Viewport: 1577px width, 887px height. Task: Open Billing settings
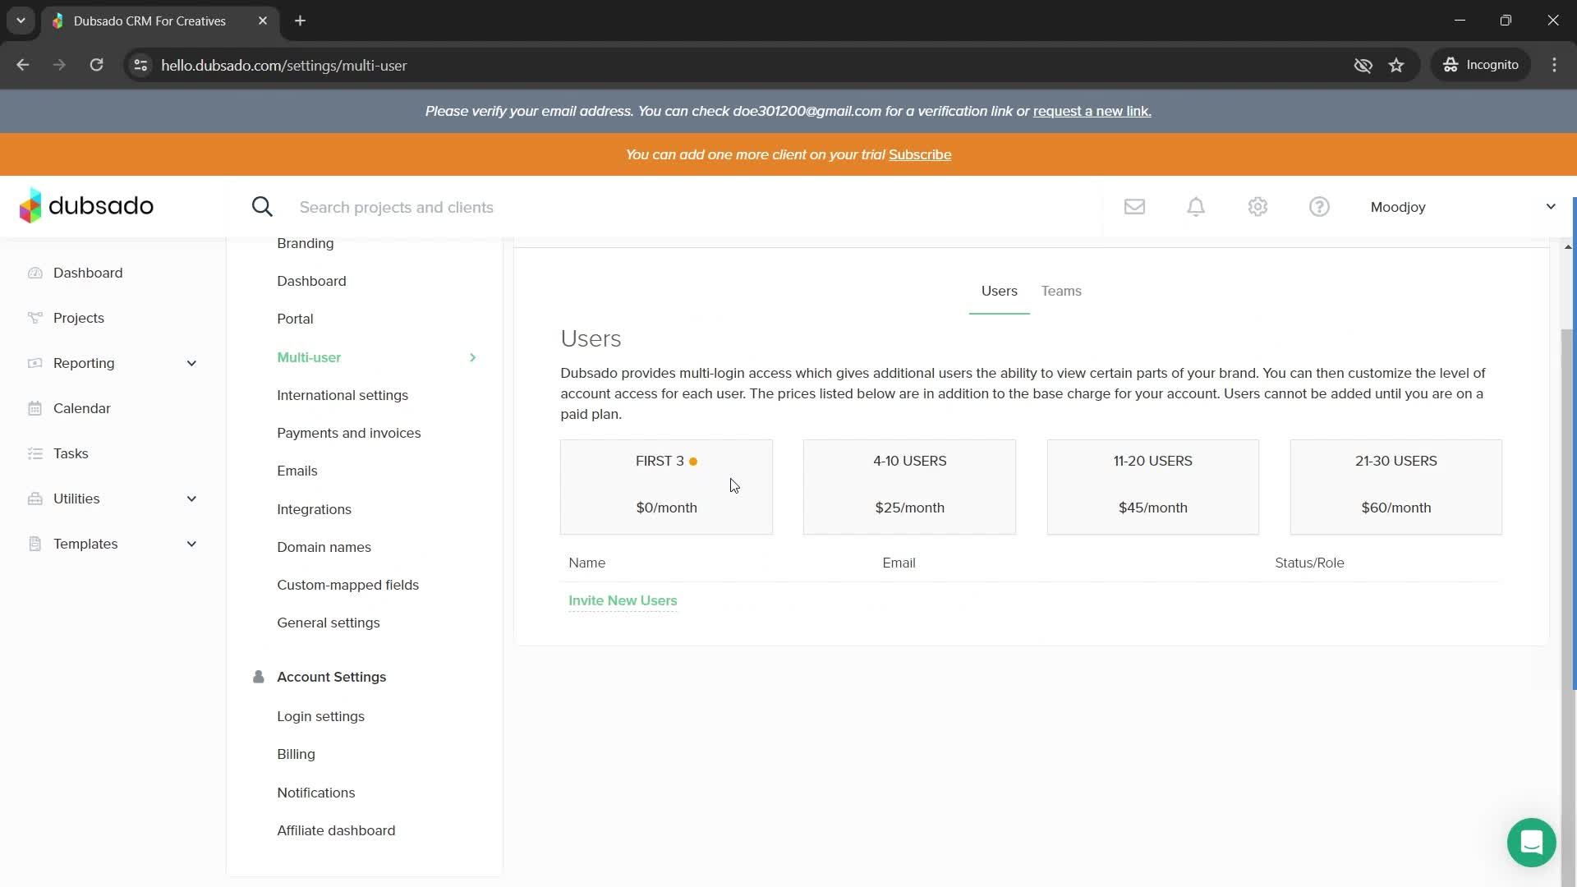tap(296, 754)
